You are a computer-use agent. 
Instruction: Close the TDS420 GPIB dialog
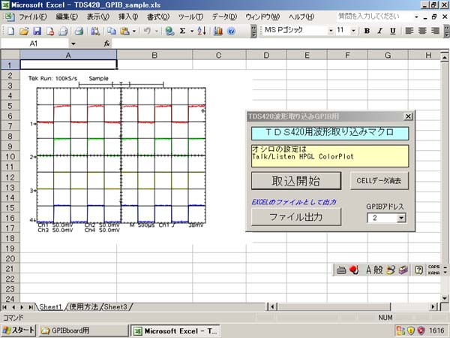408,116
